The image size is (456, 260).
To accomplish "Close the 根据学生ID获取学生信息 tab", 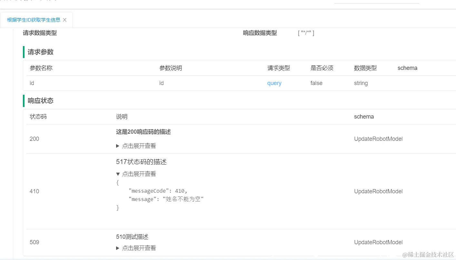I will coord(64,20).
